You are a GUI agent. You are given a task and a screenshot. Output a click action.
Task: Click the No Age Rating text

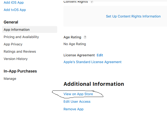[x=75, y=44]
